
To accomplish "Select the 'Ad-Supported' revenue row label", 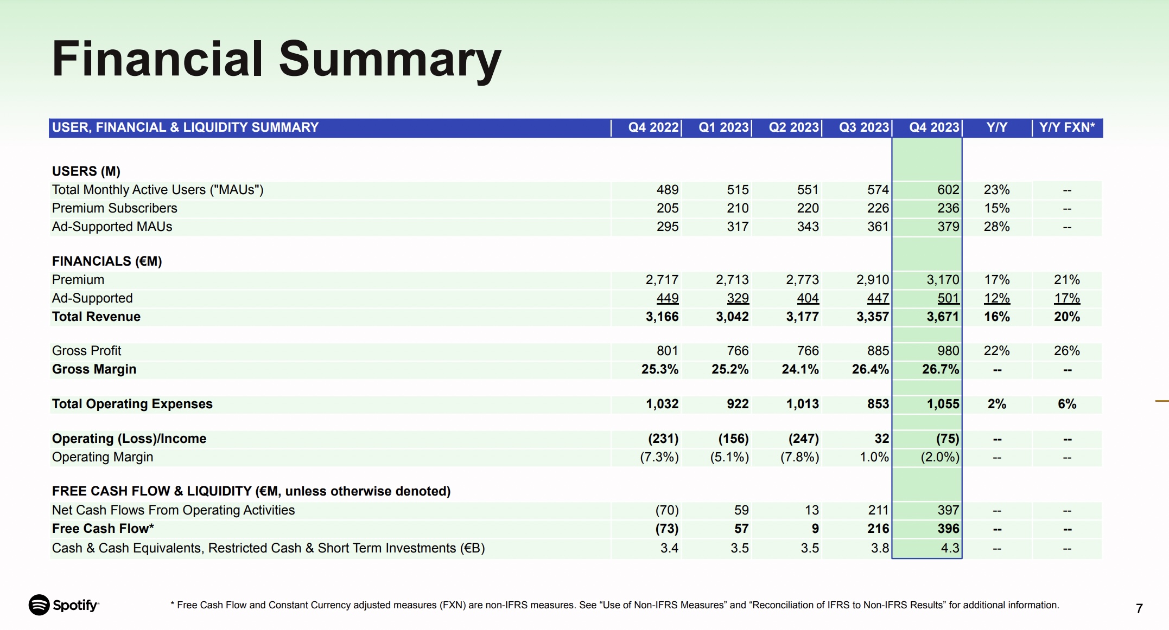I will click(92, 298).
